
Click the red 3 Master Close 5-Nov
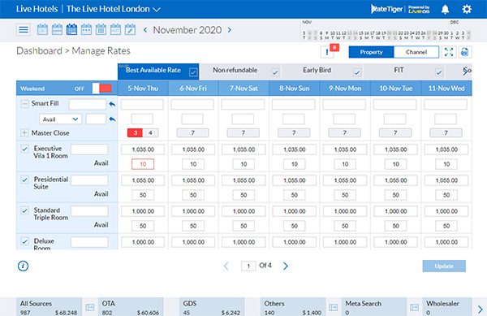pos(135,133)
